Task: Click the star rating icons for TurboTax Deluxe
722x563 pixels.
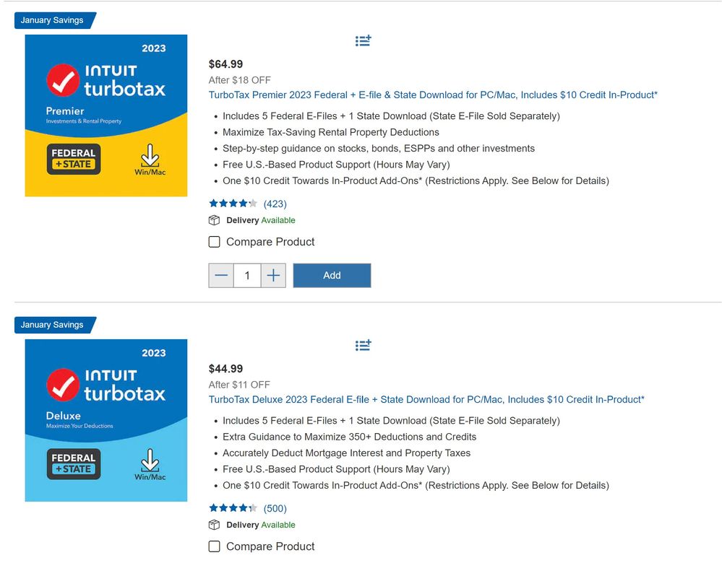Action: (x=233, y=508)
